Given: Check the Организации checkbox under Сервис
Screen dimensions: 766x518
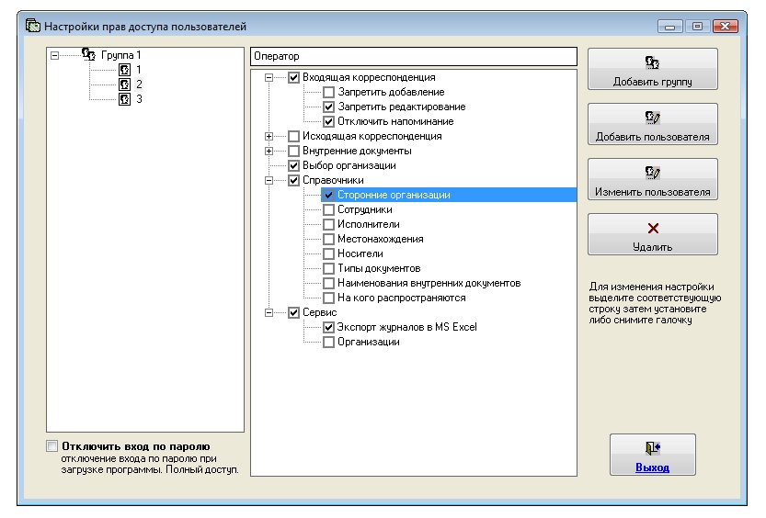Looking at the screenshot, I should pos(329,342).
